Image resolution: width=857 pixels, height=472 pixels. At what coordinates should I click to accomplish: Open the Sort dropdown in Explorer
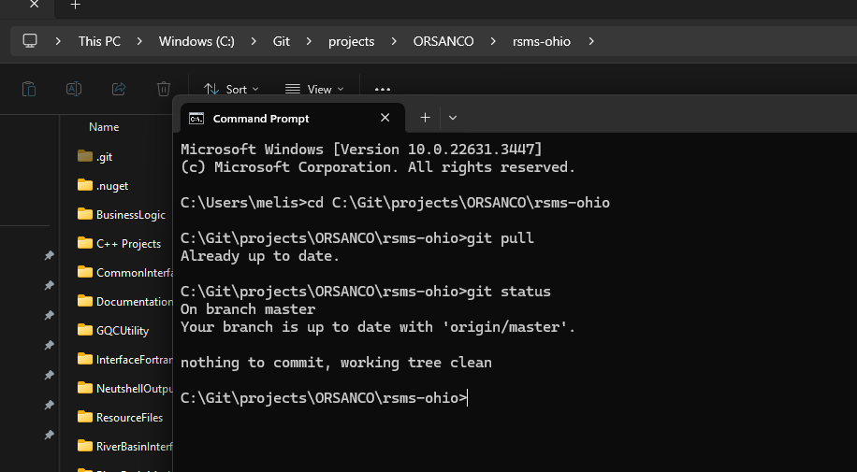(231, 89)
